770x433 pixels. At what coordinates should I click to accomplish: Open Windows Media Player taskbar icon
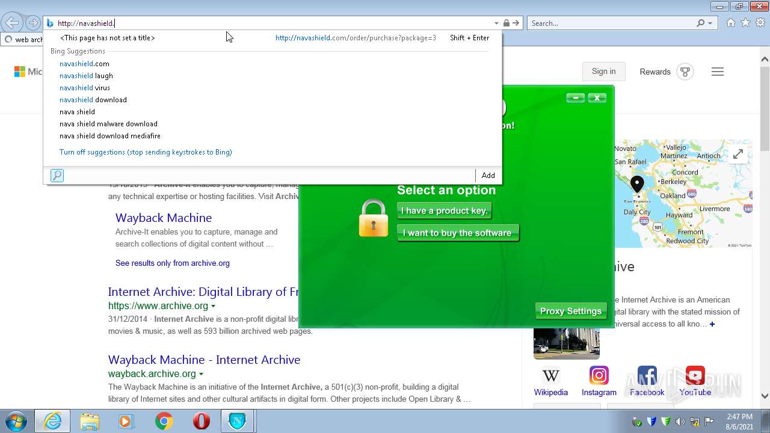(126, 421)
